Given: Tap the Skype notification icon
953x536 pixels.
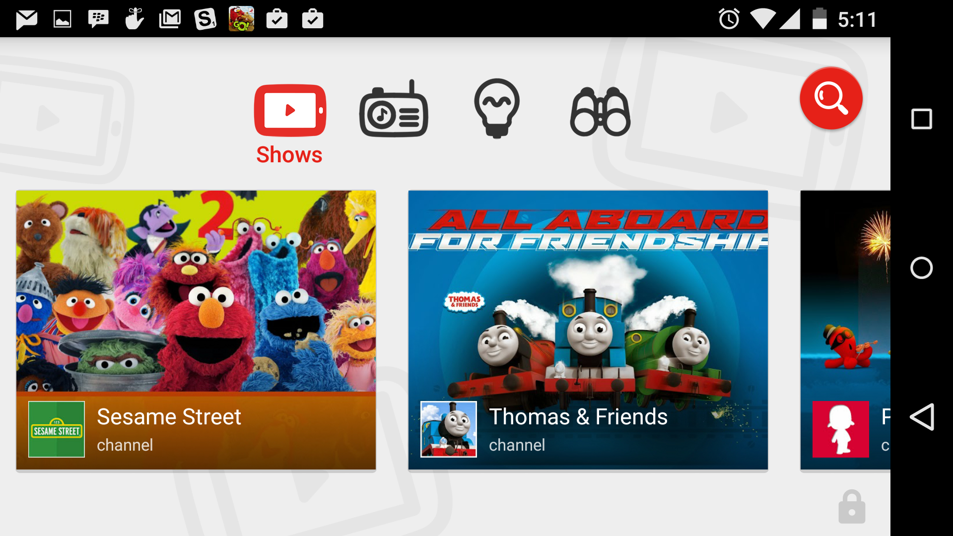Looking at the screenshot, I should click(205, 19).
